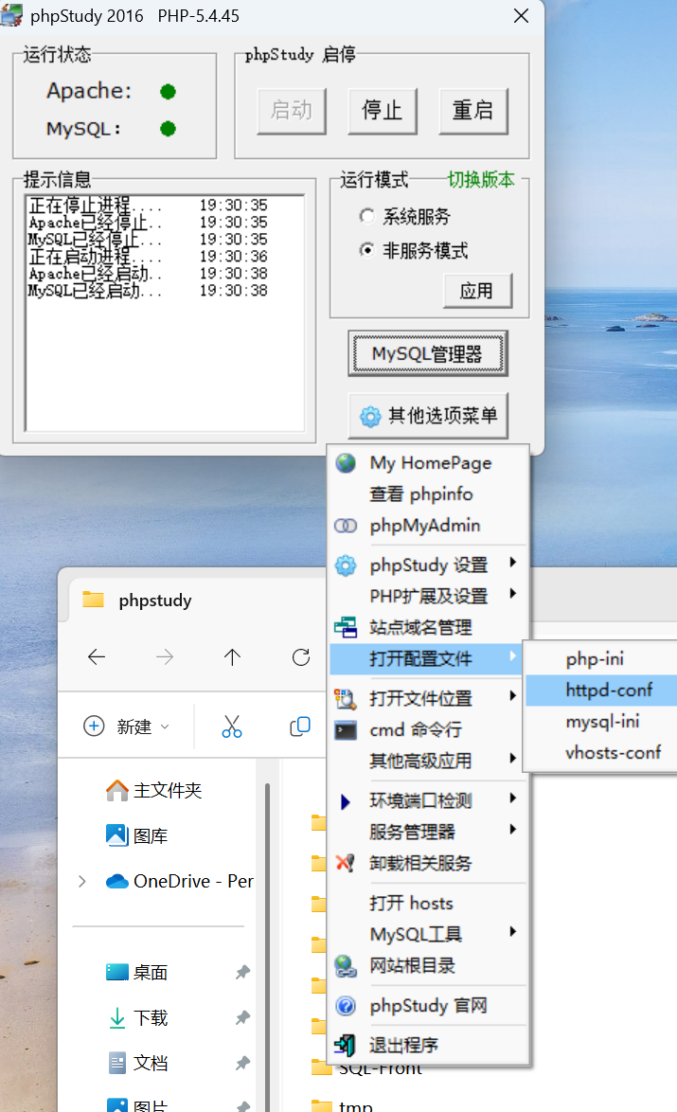The image size is (677, 1112).
Task: Click the 启动 button
Action: [x=292, y=111]
